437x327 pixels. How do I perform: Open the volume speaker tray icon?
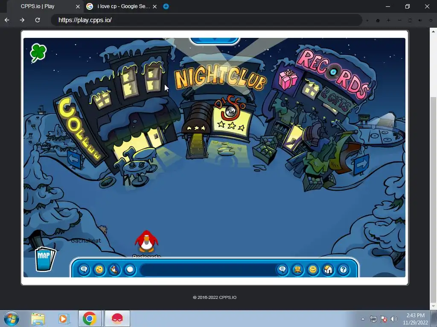[x=394, y=319]
